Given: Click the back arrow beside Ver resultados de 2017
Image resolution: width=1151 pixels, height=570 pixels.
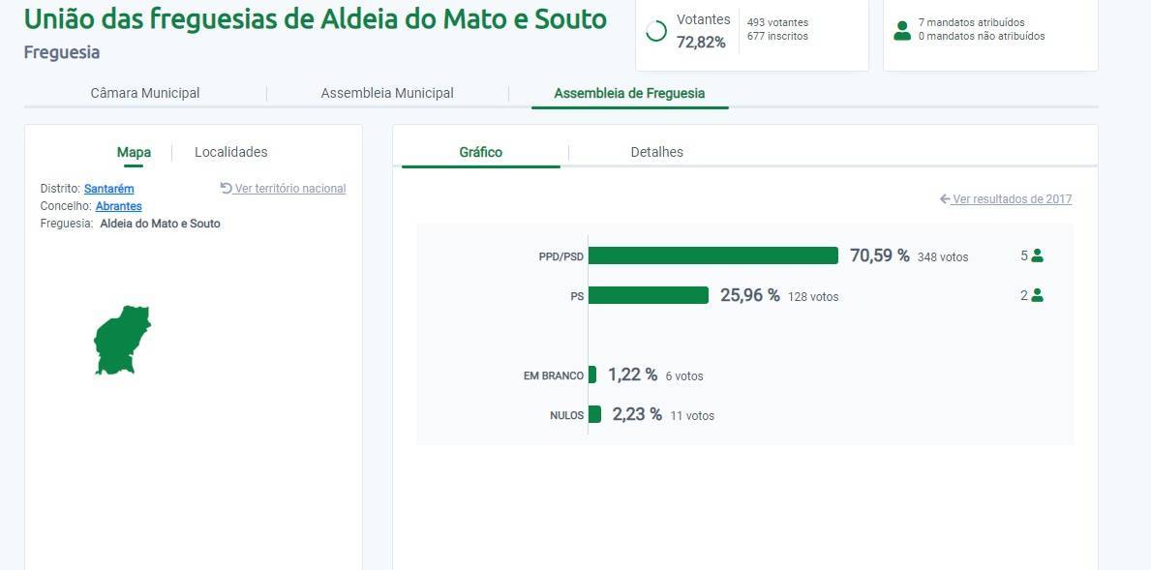Looking at the screenshot, I should point(945,199).
